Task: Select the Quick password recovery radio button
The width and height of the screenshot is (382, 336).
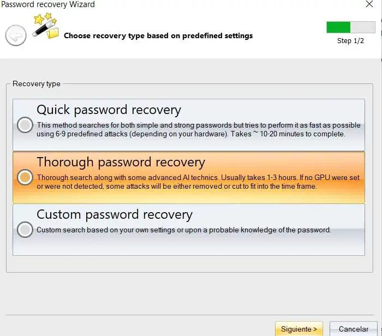Action: [x=25, y=125]
